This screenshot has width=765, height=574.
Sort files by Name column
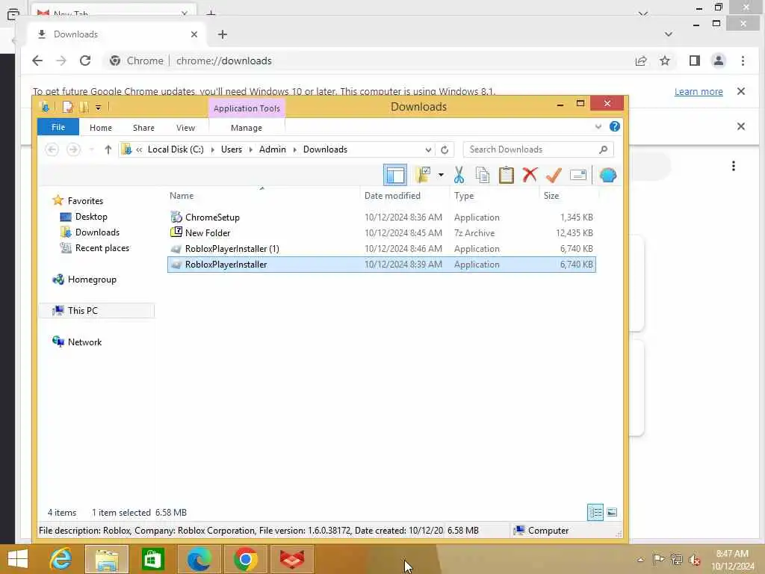[182, 195]
